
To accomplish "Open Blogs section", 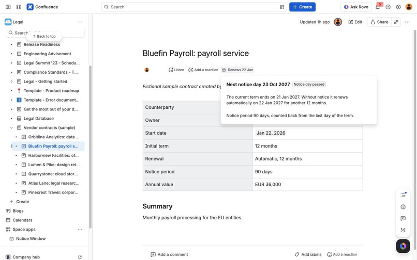I will pyautogui.click(x=18, y=211).
